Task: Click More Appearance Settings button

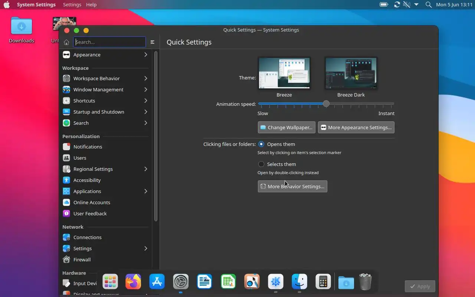Action: coord(356,127)
